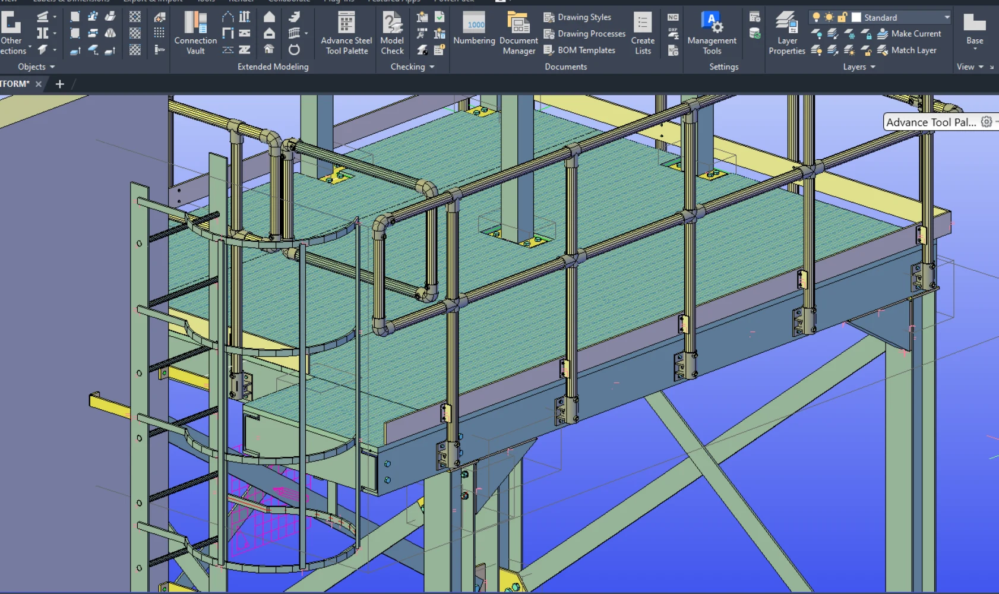Click the Layer Lock icon

[867, 34]
